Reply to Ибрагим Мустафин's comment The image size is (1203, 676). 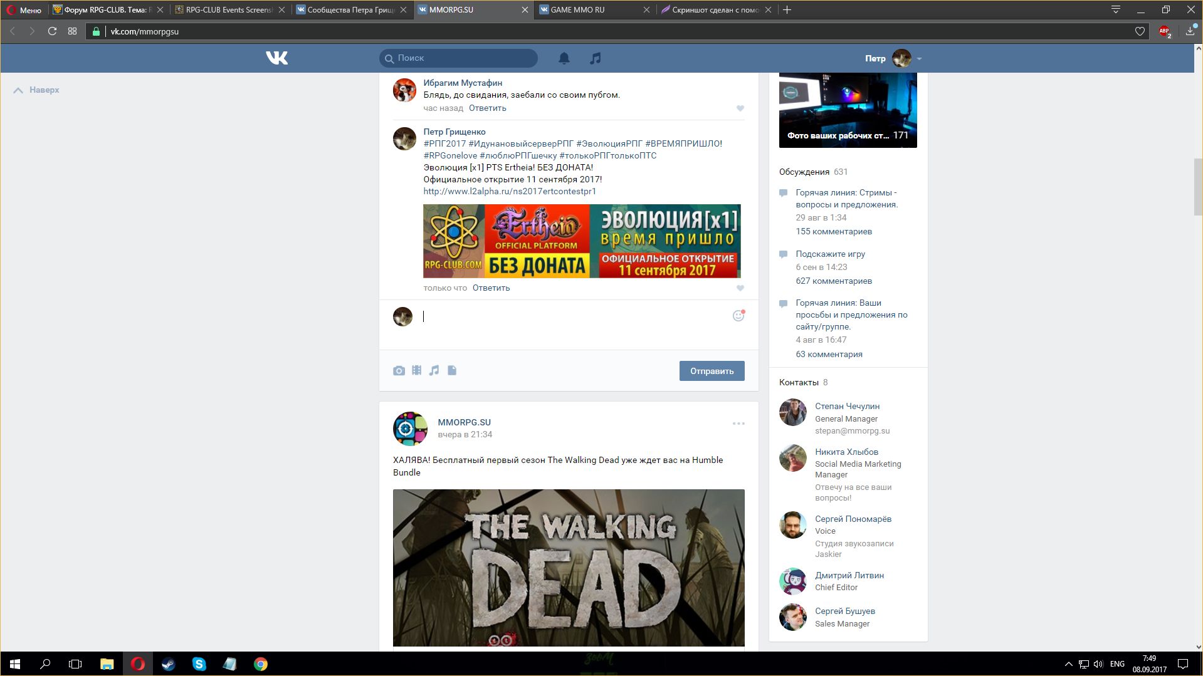coord(487,108)
